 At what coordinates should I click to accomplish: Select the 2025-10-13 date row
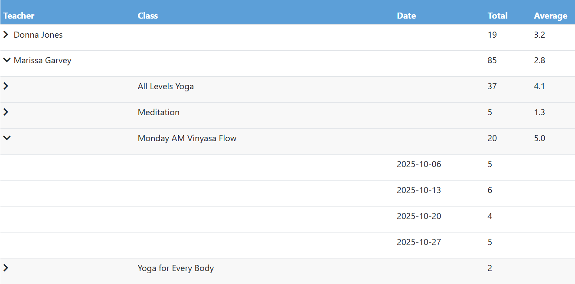(x=419, y=190)
